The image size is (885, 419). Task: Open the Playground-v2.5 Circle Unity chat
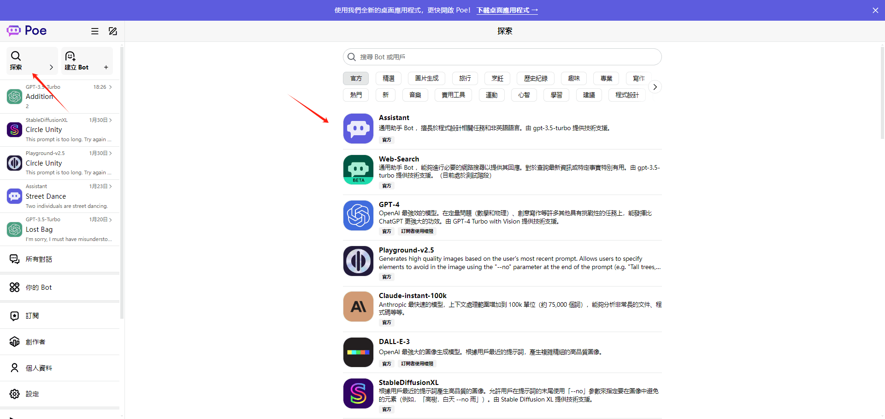point(60,163)
